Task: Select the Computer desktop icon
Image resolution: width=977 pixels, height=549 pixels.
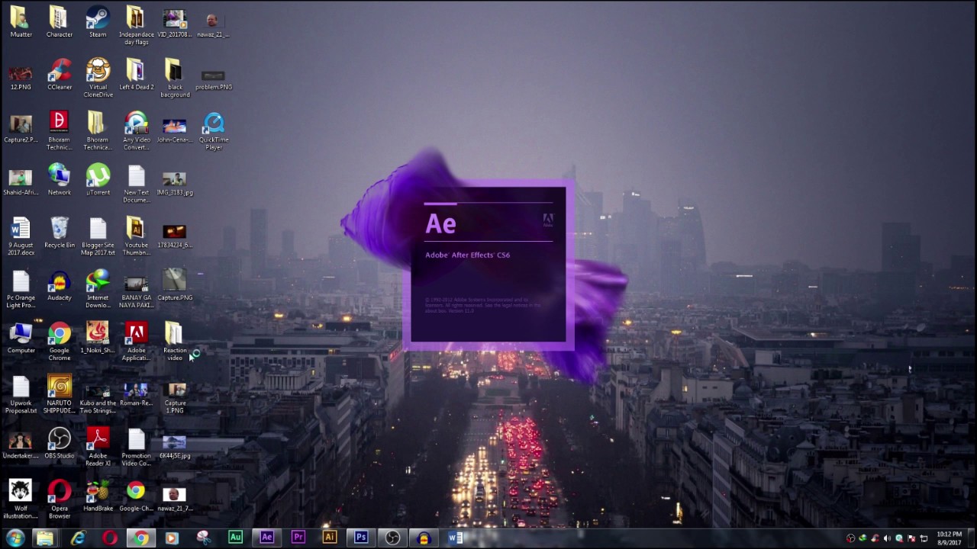Action: pyautogui.click(x=21, y=338)
